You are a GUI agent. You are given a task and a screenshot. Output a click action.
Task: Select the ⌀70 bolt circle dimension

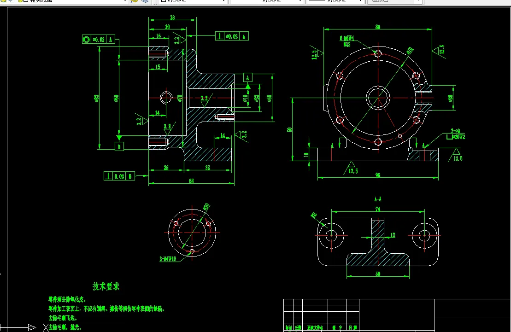[x=409, y=51]
